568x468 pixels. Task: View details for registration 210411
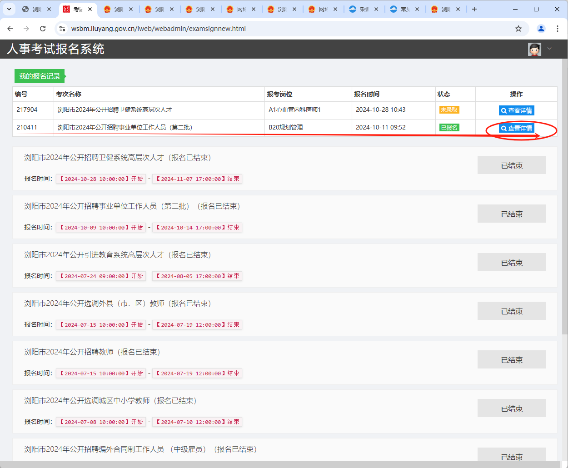click(x=516, y=128)
